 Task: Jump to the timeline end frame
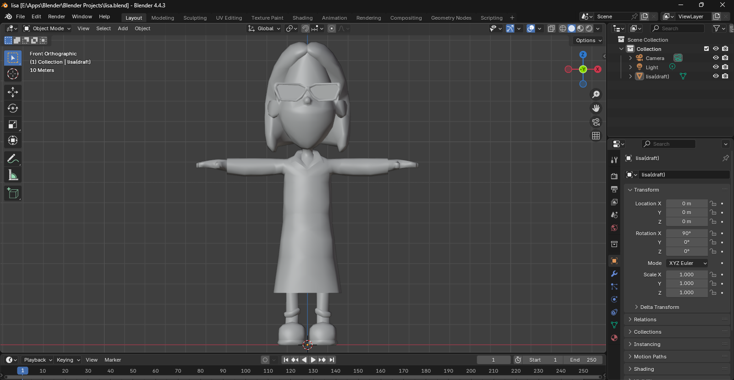(332, 360)
